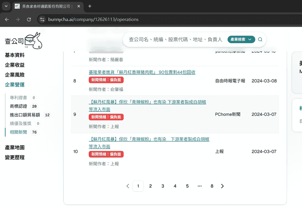The image size is (302, 207).
Task: Go to next page with right chevron
Action: [x=222, y=186]
